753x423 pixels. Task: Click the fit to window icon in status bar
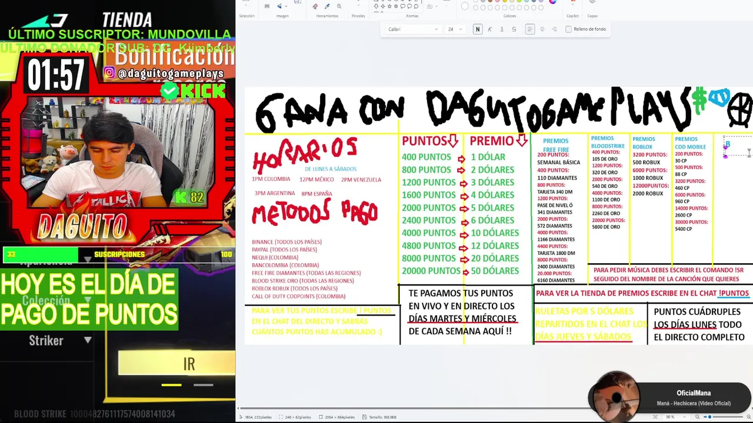point(655,417)
